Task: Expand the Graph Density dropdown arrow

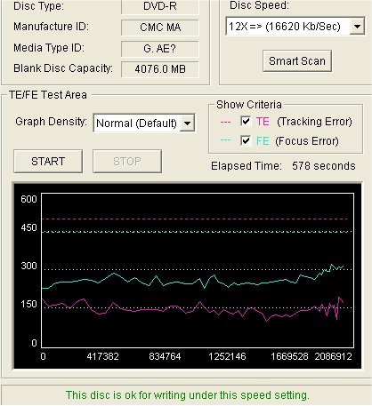Action: point(188,123)
